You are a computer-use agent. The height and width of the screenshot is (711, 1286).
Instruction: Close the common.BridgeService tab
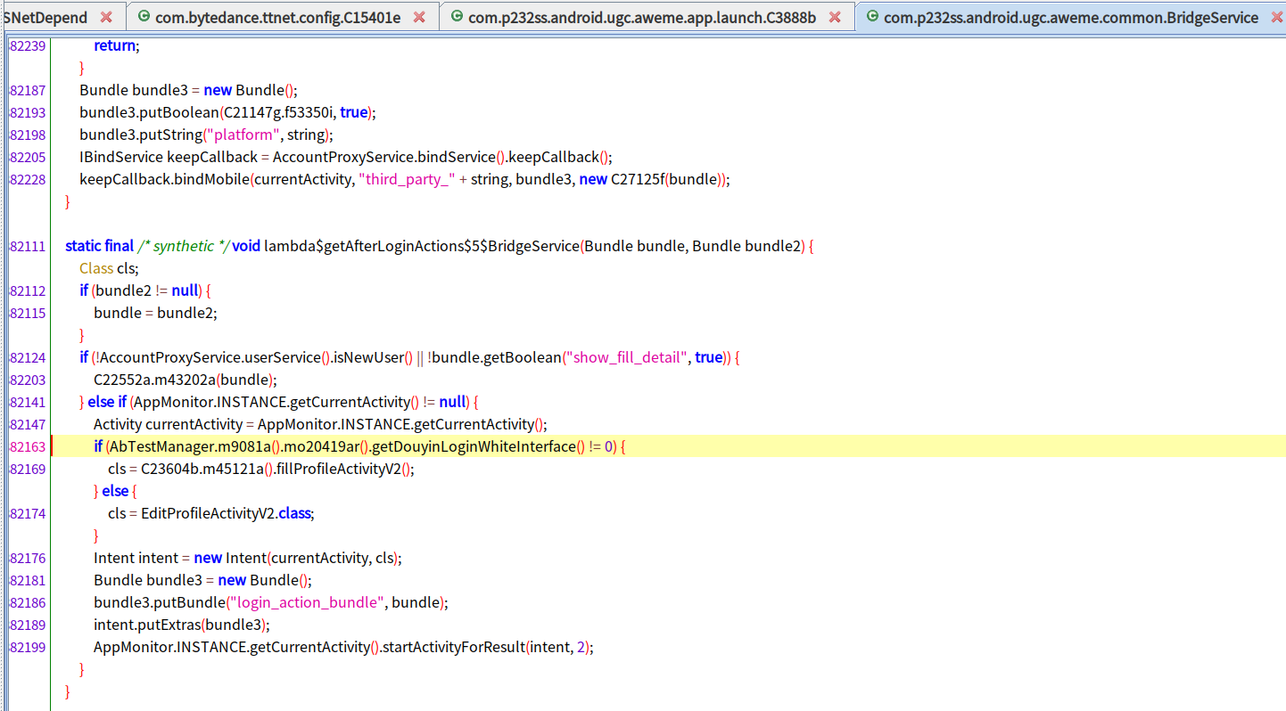pyautogui.click(x=1276, y=17)
